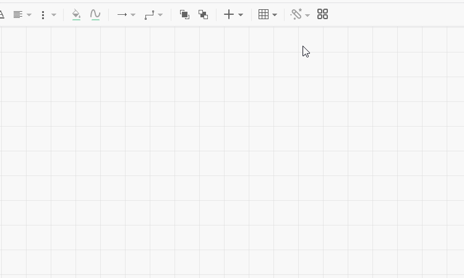Click the arrow connection style icon

122,14
